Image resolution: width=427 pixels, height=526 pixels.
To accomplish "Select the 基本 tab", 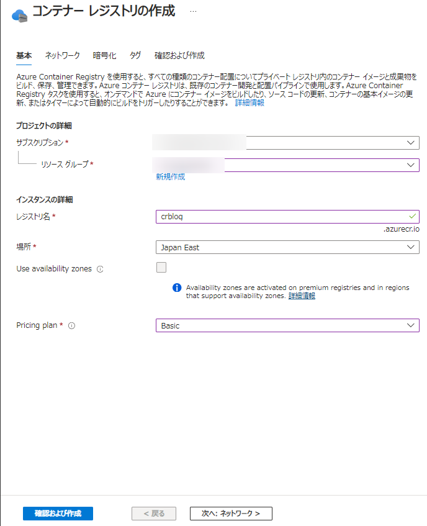I will [x=24, y=56].
